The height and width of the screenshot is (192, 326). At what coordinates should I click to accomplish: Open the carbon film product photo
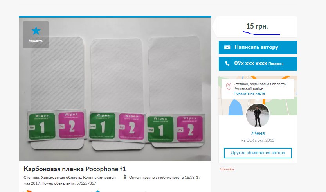[x=115, y=89]
